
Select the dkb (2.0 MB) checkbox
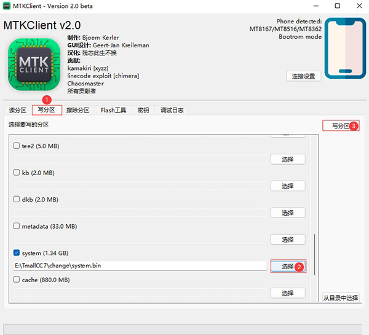click(x=17, y=200)
